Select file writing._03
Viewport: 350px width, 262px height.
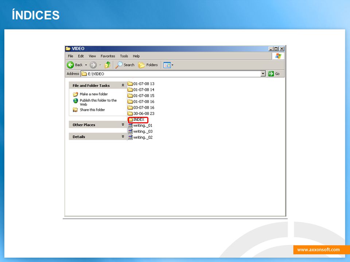tap(140, 131)
